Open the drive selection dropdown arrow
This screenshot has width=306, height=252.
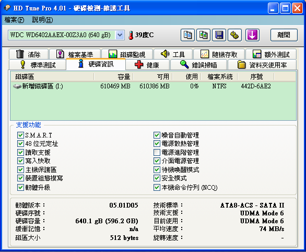point(120,35)
